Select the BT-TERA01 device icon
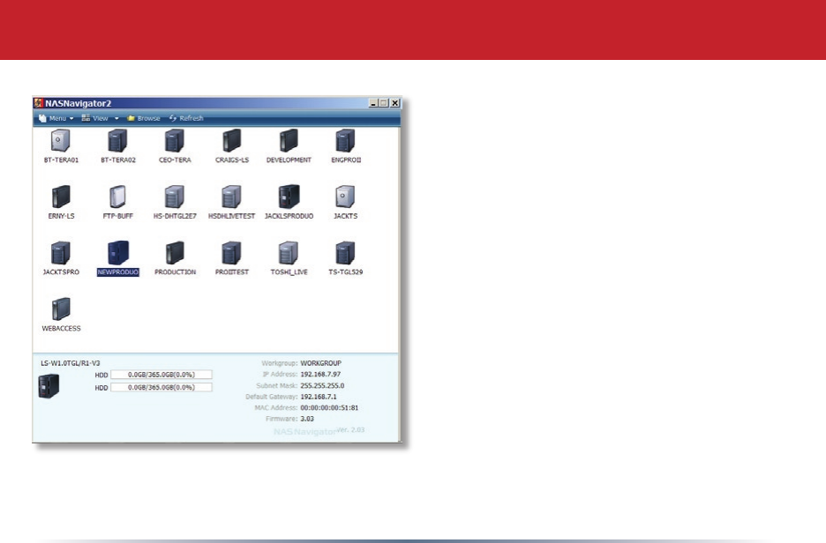Screen dimensions: 826x543 [61, 140]
